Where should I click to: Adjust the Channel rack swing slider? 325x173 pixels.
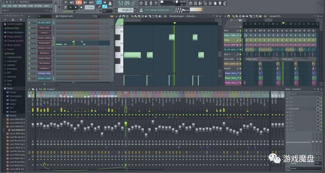tap(99, 16)
